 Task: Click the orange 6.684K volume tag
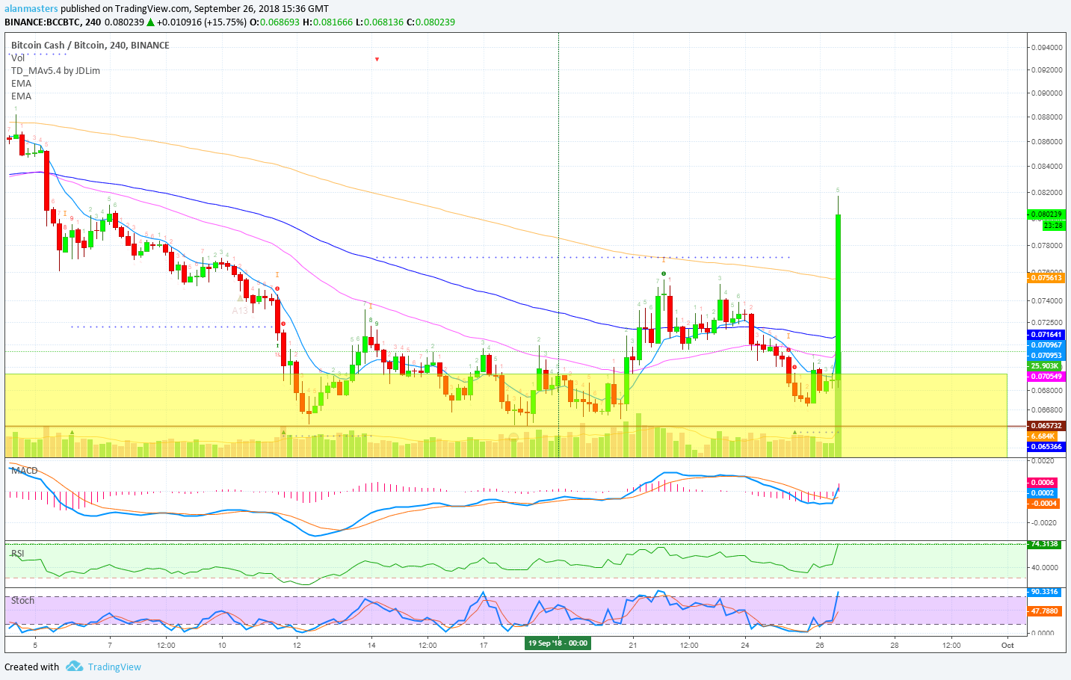pyautogui.click(x=1043, y=436)
